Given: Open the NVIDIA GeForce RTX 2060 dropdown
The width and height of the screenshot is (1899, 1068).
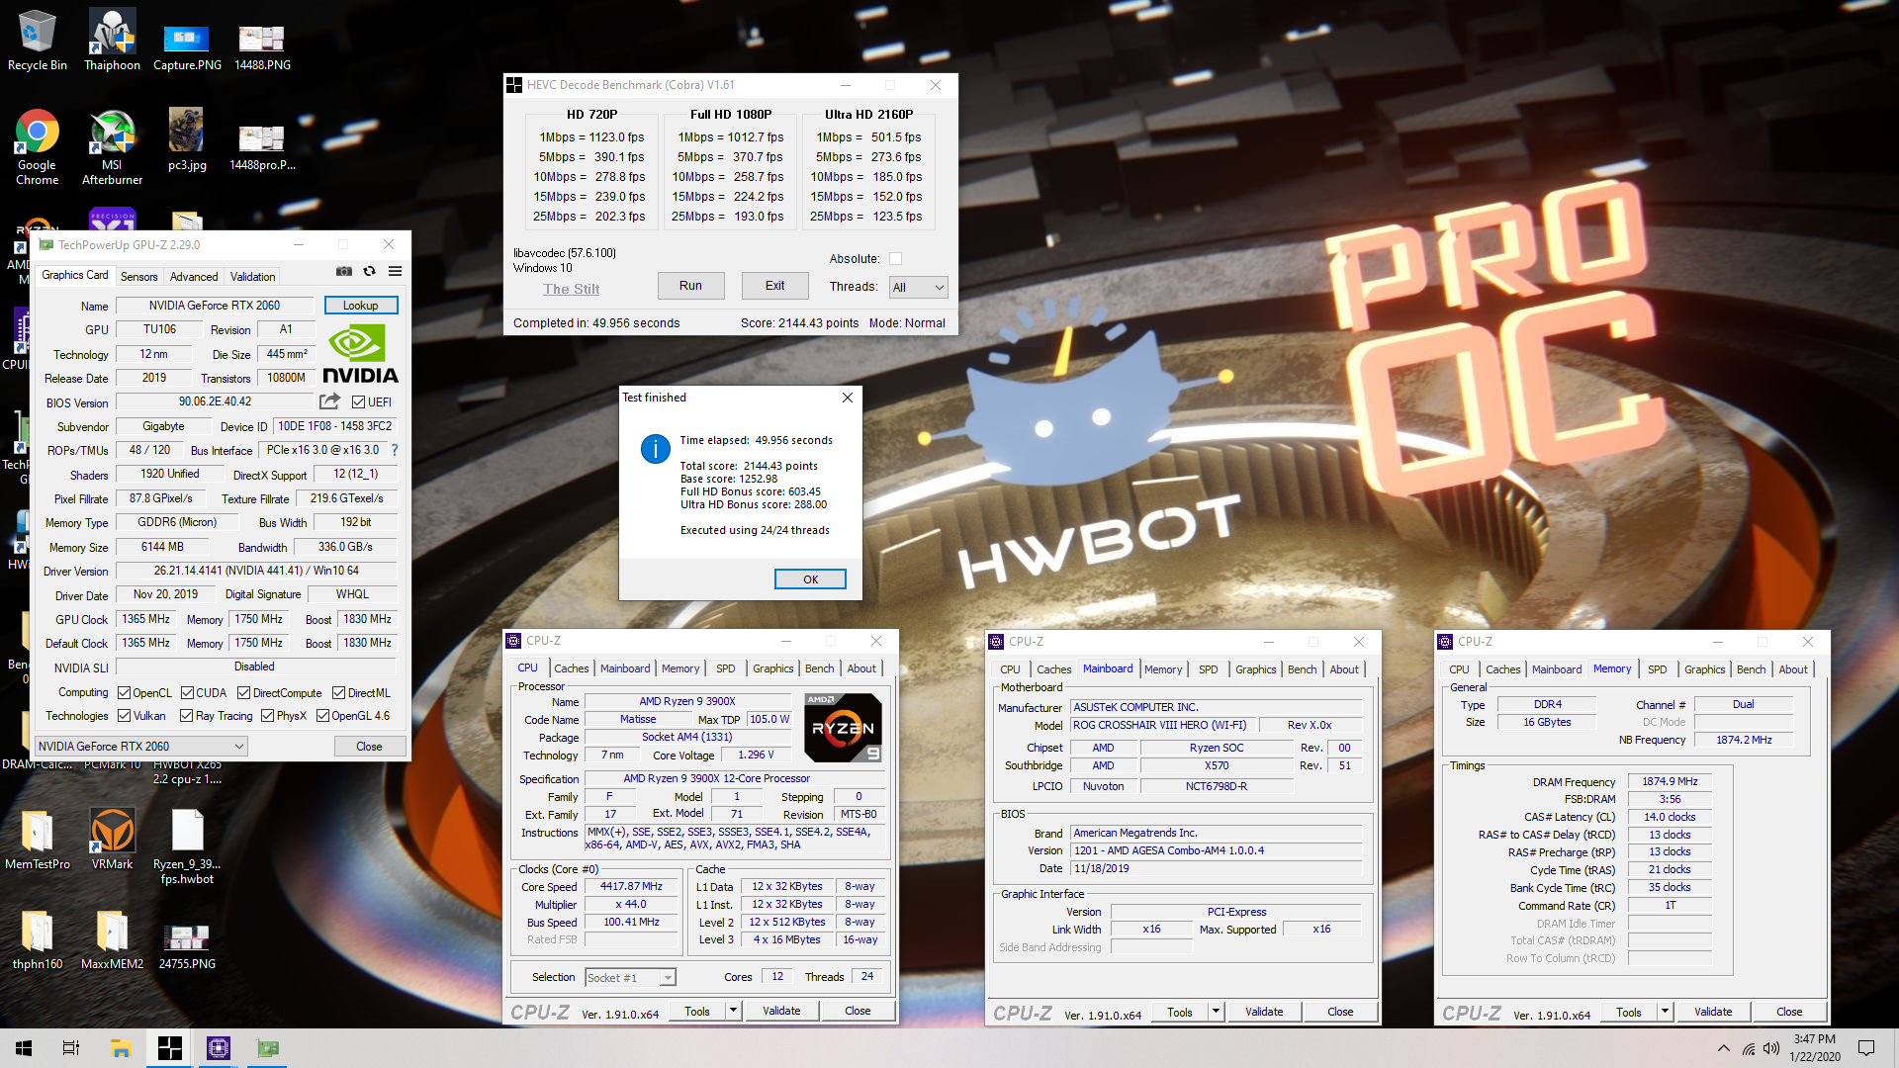Looking at the screenshot, I should [140, 747].
